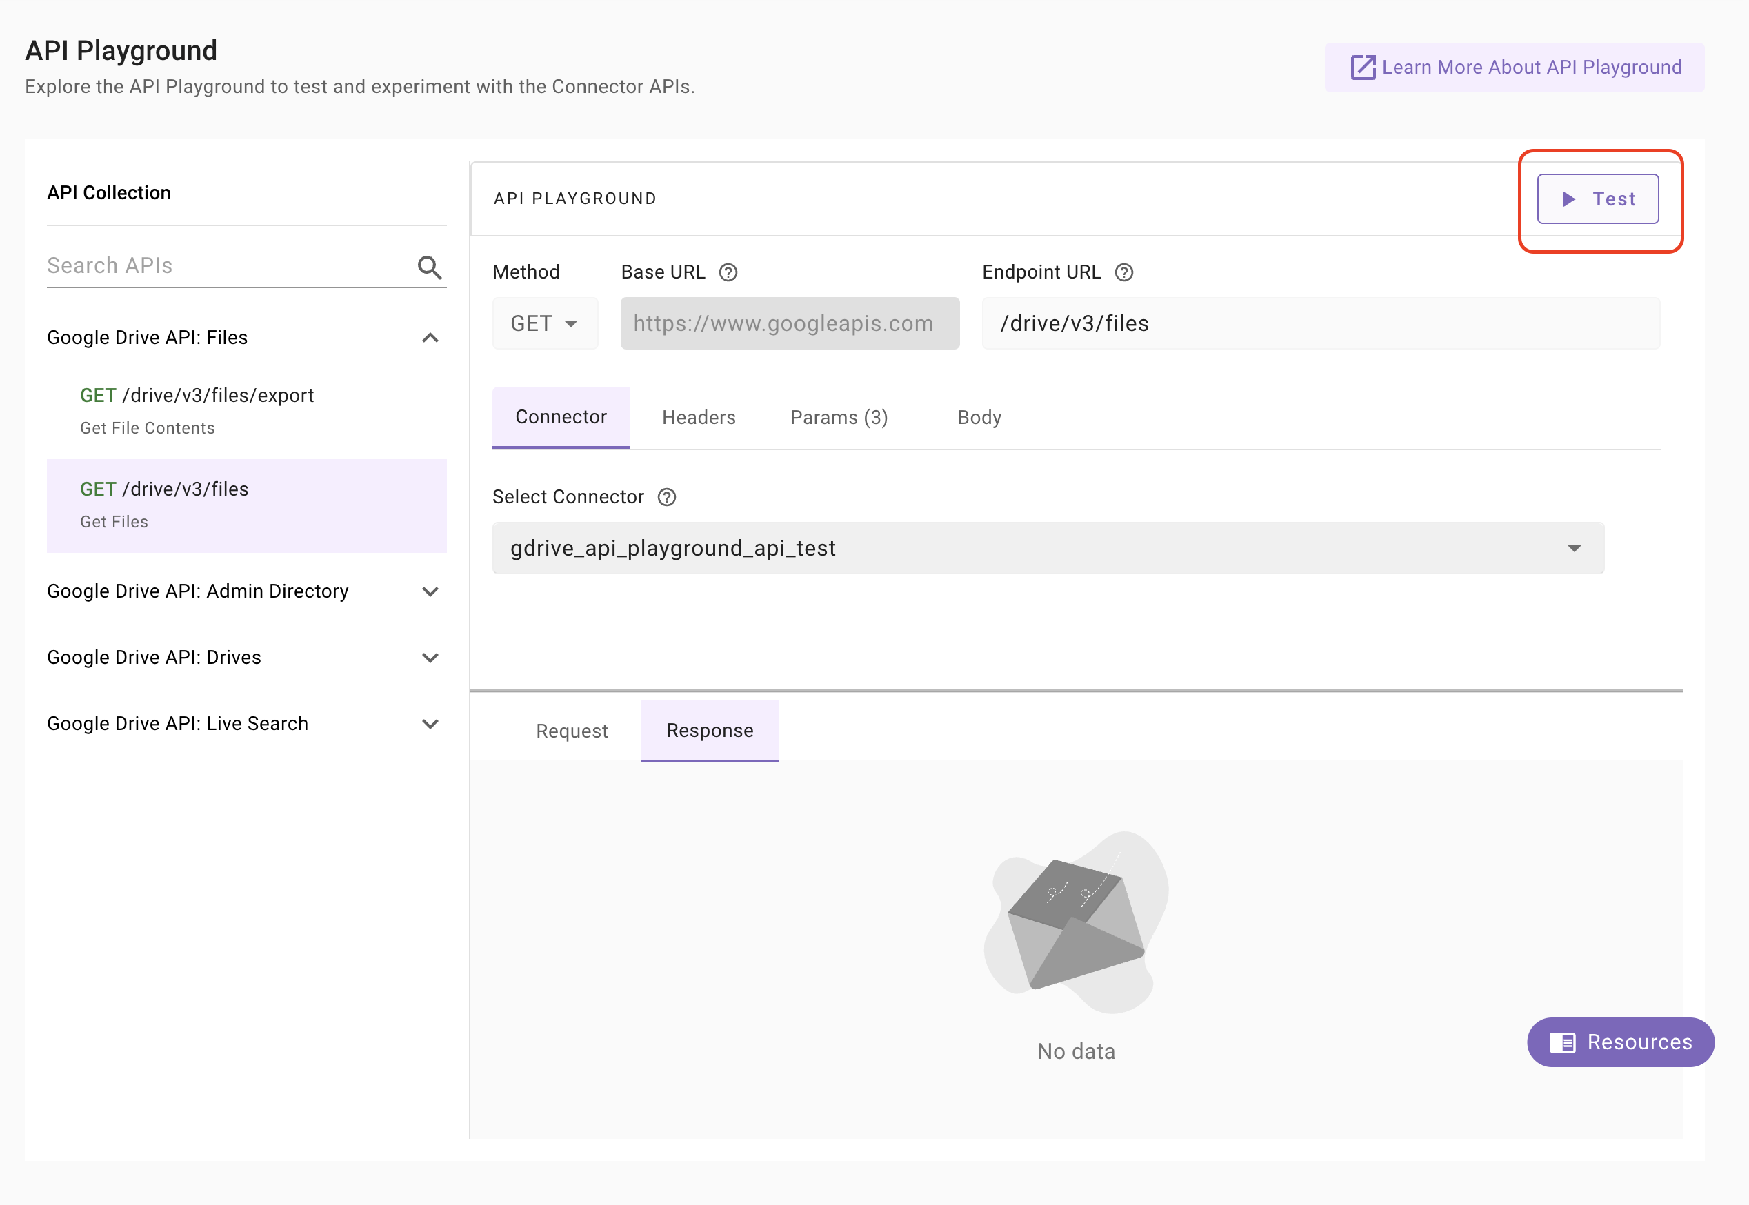Click the search magnifier icon

[429, 267]
